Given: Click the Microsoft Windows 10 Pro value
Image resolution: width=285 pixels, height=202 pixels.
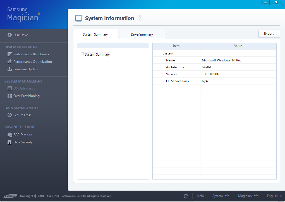Looking at the screenshot, I should 221,60.
